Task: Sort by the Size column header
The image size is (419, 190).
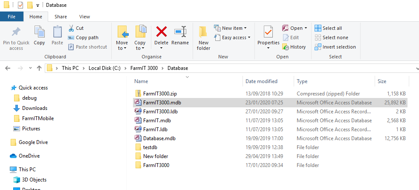Action: pos(381,81)
